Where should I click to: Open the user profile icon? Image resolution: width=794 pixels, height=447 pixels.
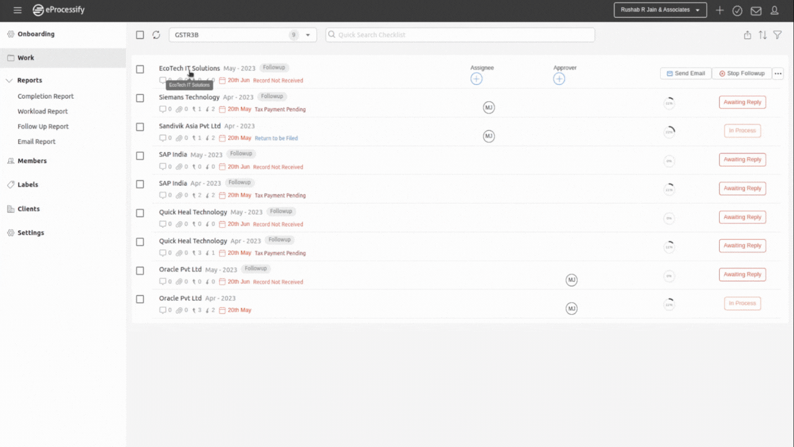point(775,11)
